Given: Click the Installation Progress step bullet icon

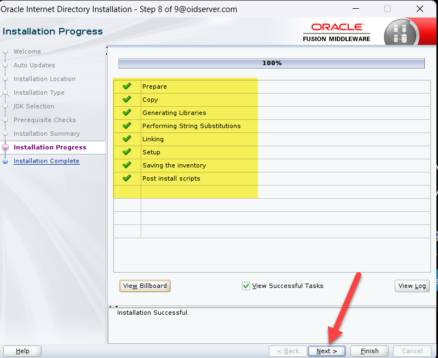Looking at the screenshot, I should pyautogui.click(x=5, y=147).
